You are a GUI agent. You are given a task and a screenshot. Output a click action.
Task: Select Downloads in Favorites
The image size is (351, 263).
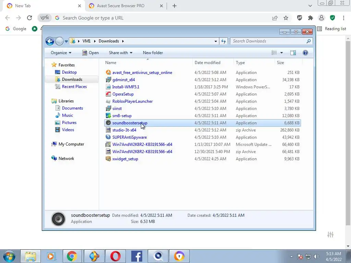[x=72, y=79]
